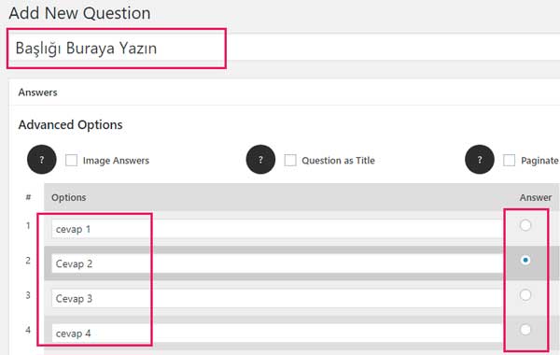Click the help icon beside Paginate
Viewport: 560px width, 355px height.
pos(480,160)
